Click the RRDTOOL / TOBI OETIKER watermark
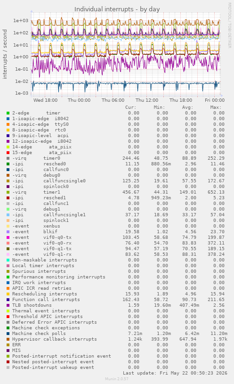Image resolution: width=234 pixels, height=384 pixels. point(230,25)
